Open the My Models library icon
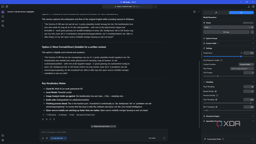 (3, 21)
